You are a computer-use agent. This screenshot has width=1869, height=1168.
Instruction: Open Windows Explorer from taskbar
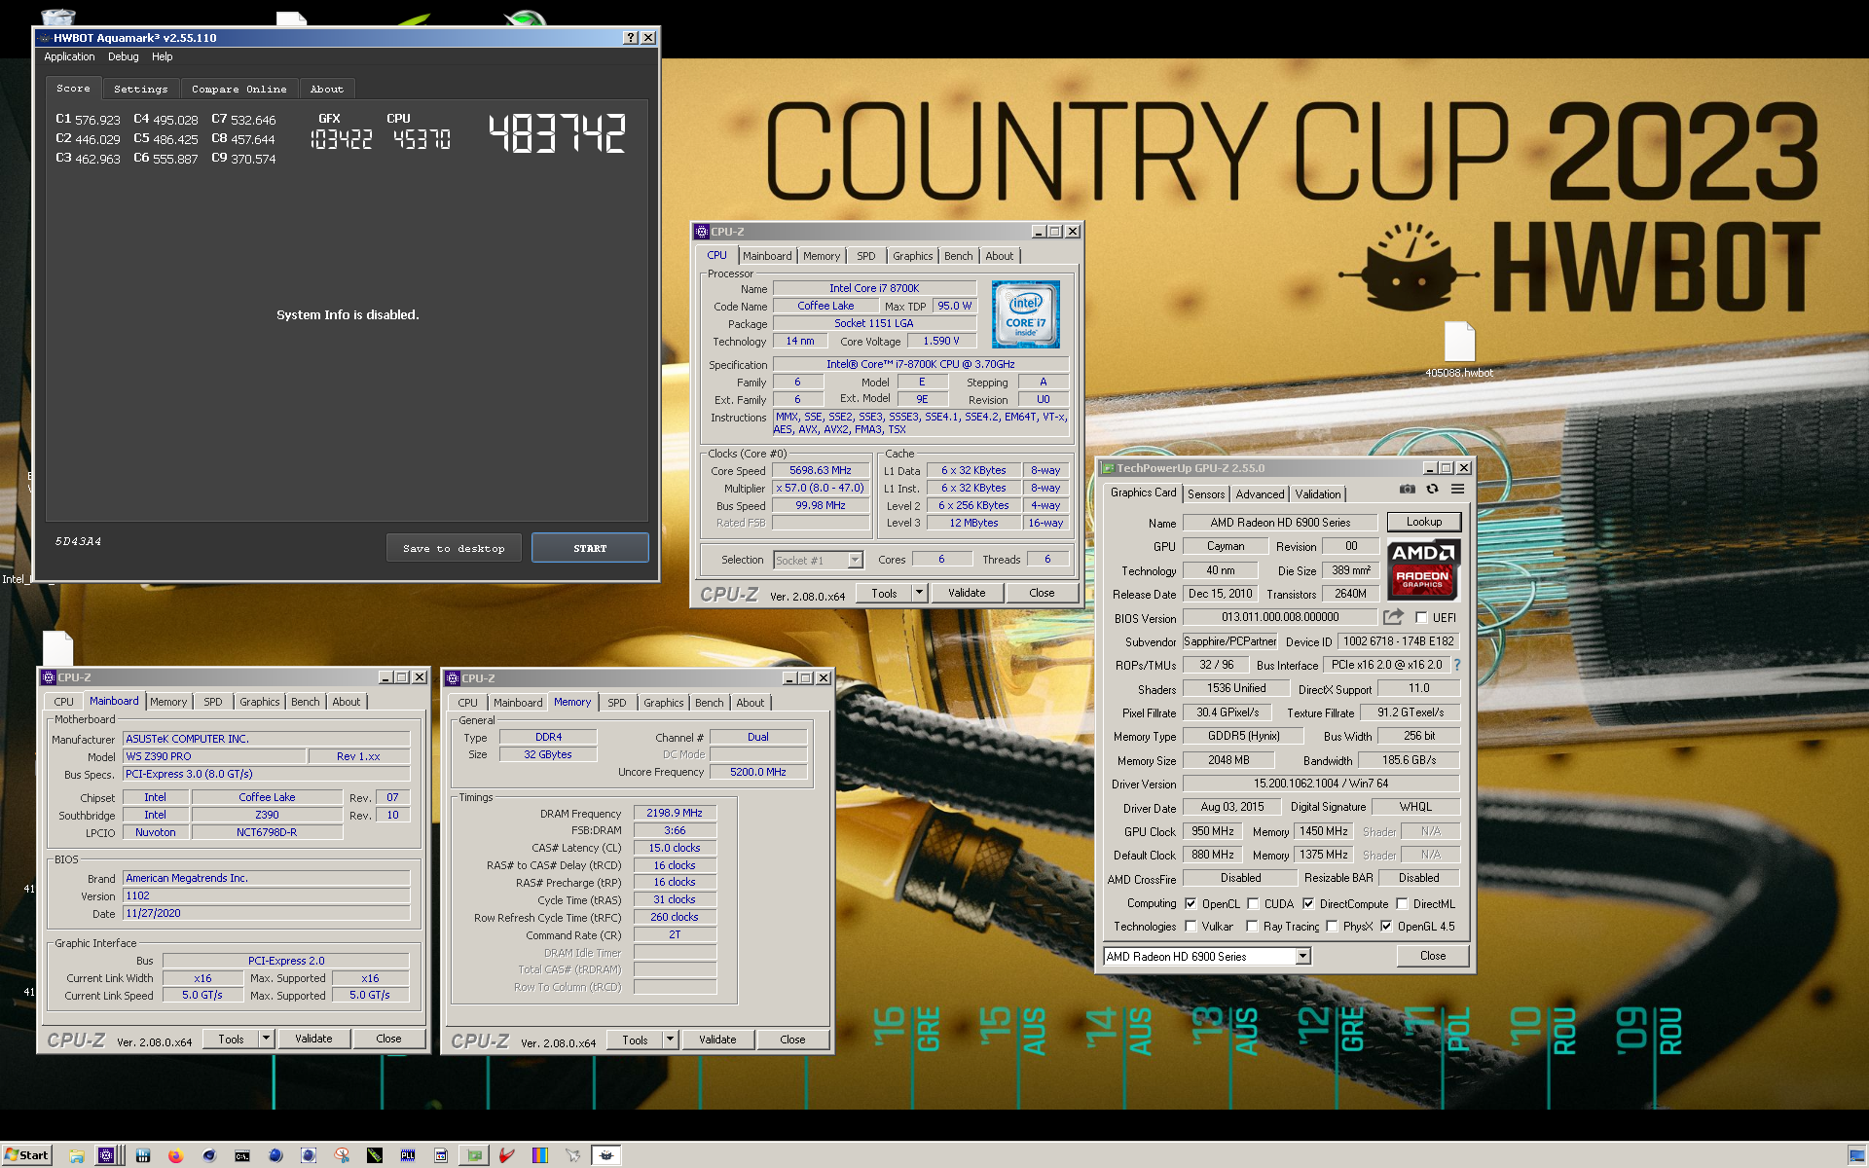point(76,1155)
